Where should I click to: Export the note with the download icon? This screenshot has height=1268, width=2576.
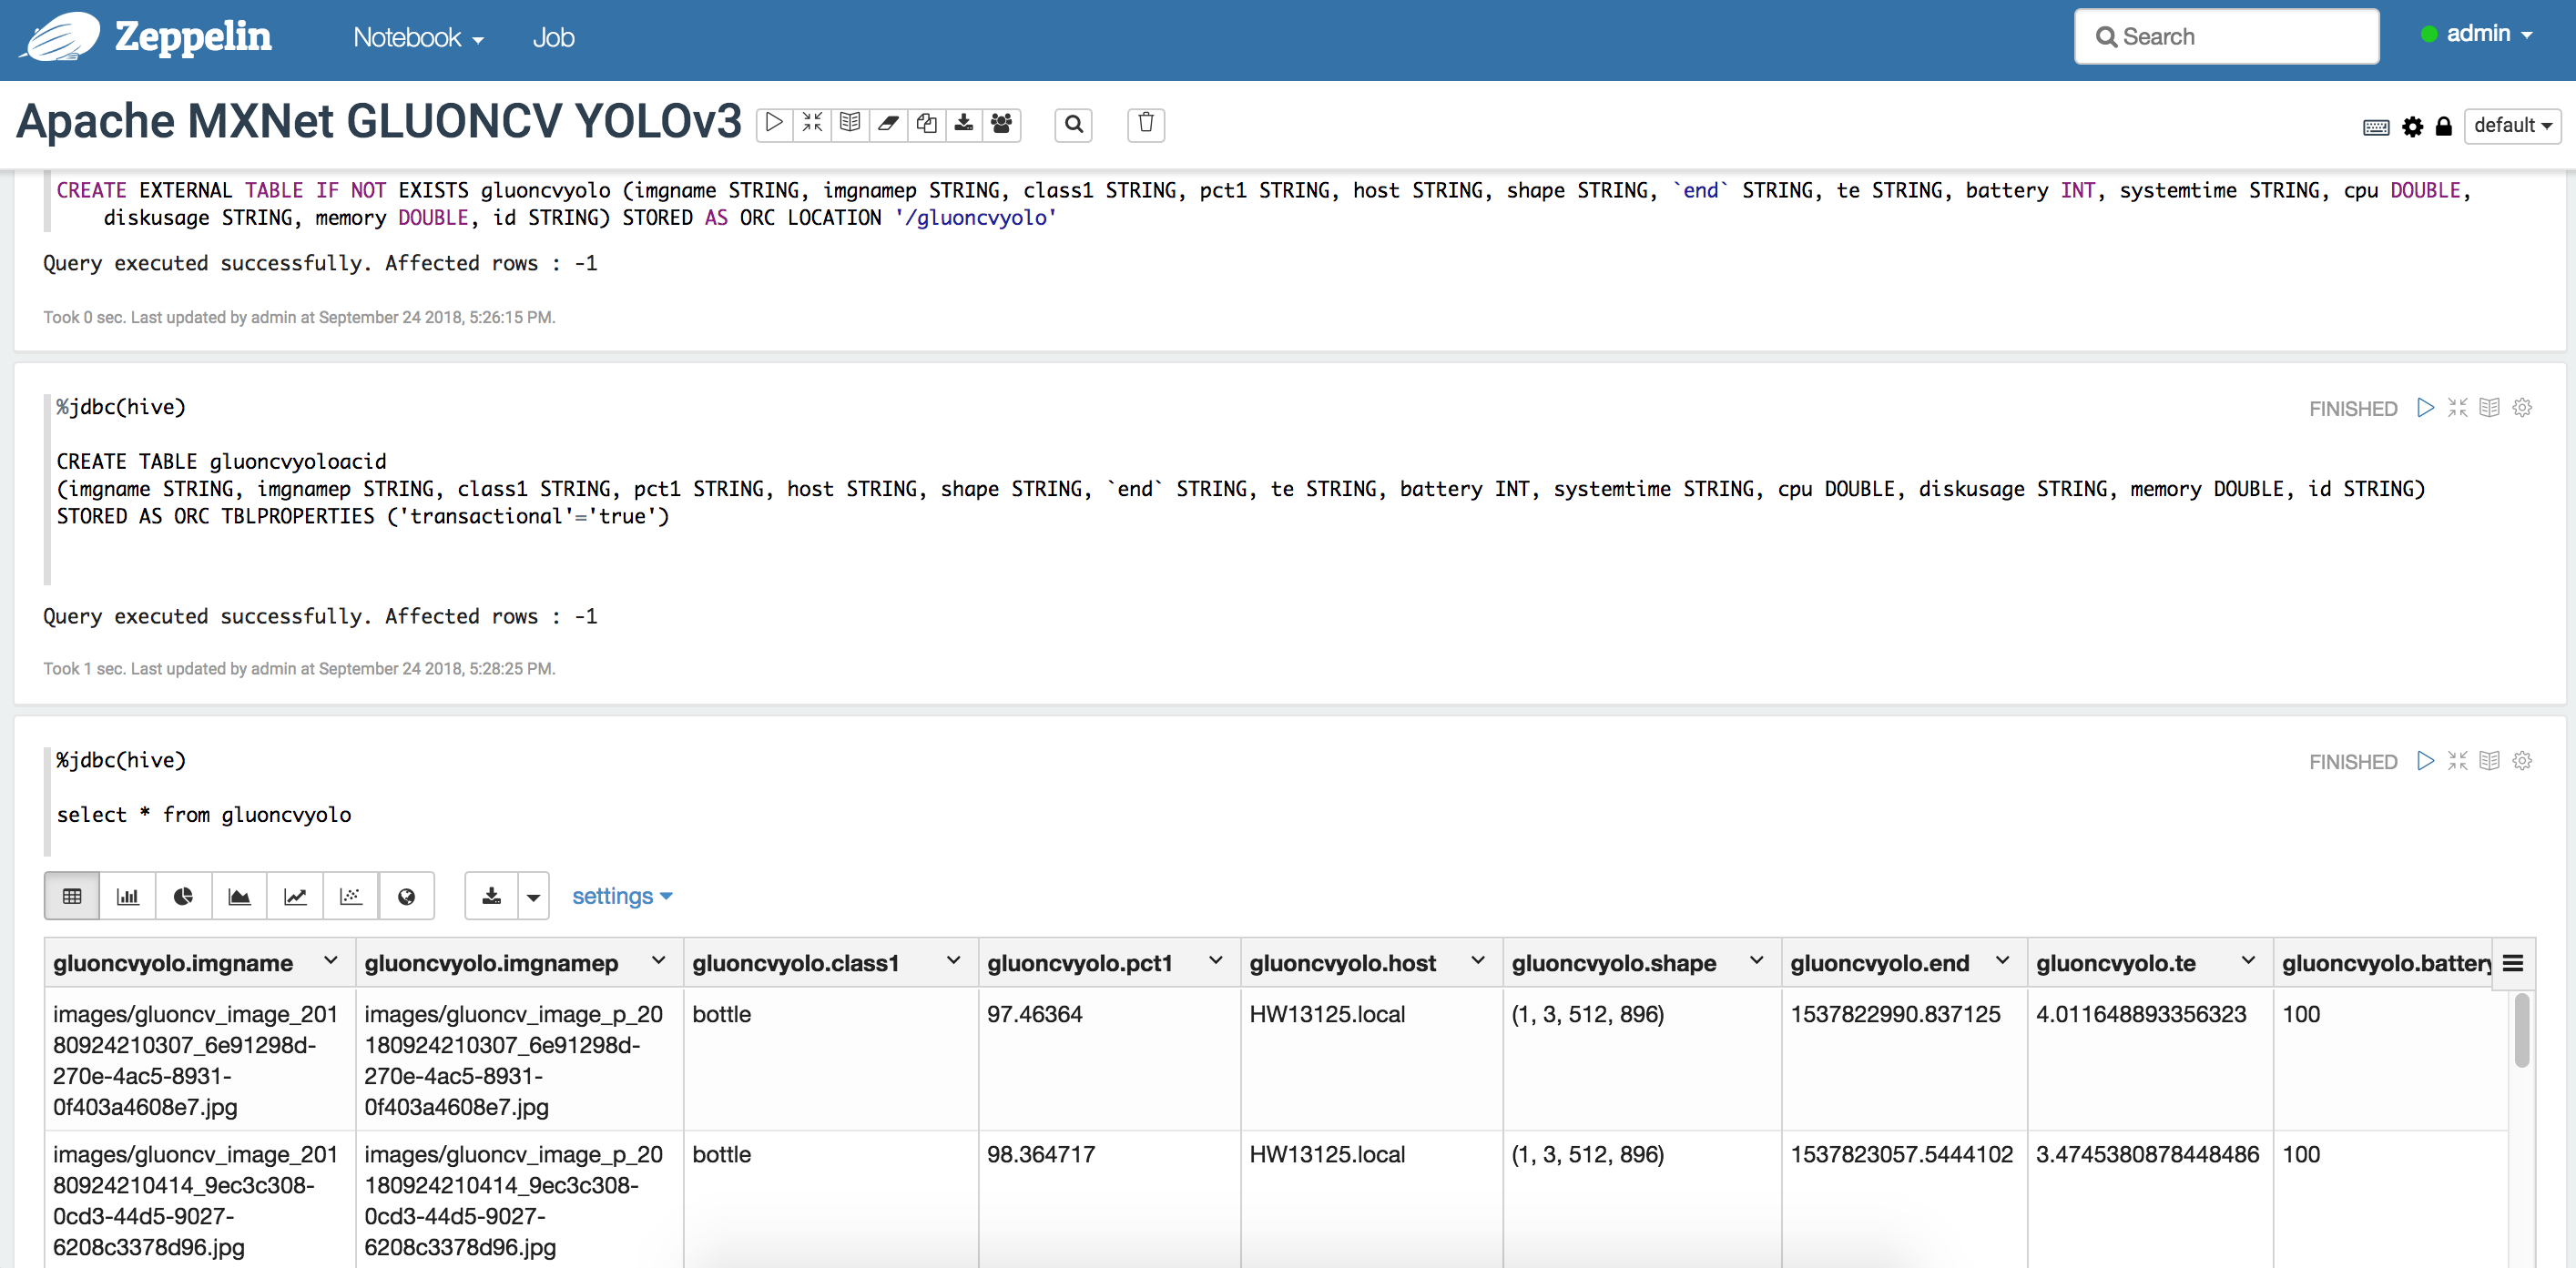click(963, 124)
